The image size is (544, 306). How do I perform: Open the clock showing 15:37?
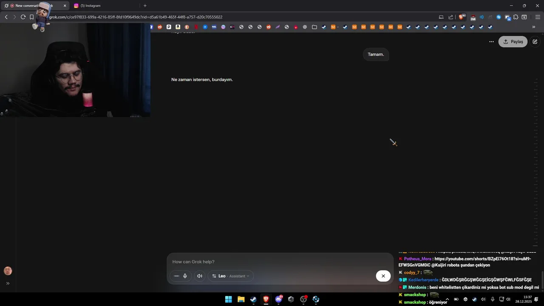tap(524, 299)
